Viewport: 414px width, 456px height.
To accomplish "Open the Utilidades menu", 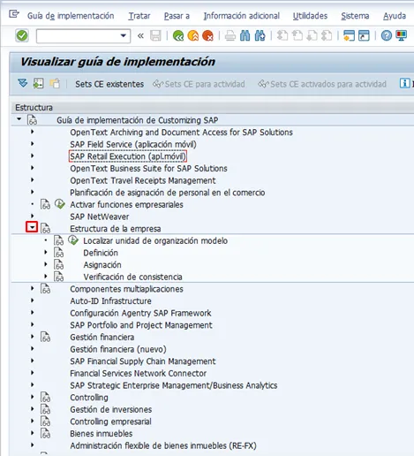I will click(310, 16).
